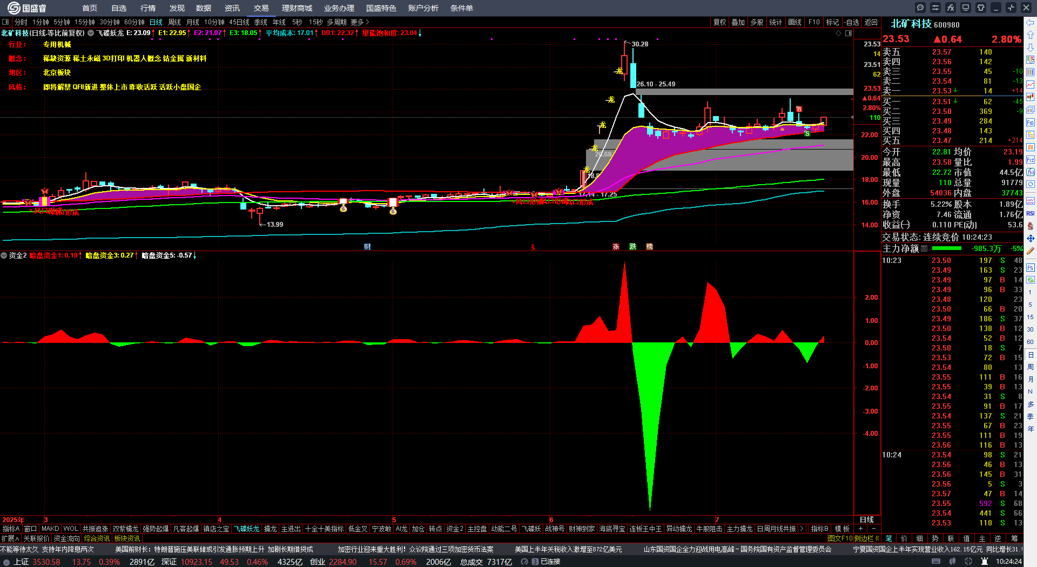This screenshot has width=1037, height=567.
Task: Click the white chess rook icon in status bar
Action: coord(985,562)
